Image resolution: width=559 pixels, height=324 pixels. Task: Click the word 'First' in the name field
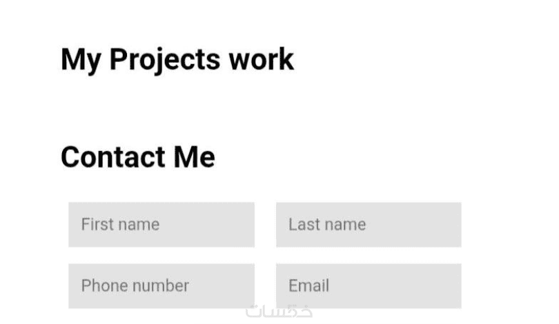(x=95, y=225)
